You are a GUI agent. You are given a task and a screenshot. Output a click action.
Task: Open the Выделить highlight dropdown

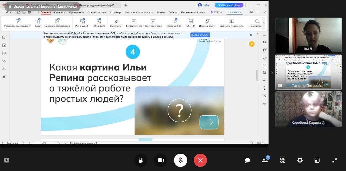116,23
